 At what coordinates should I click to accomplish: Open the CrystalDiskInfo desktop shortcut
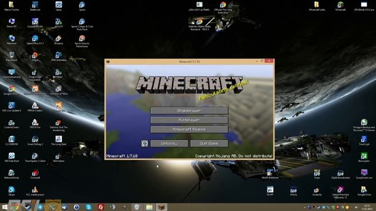click(35, 23)
